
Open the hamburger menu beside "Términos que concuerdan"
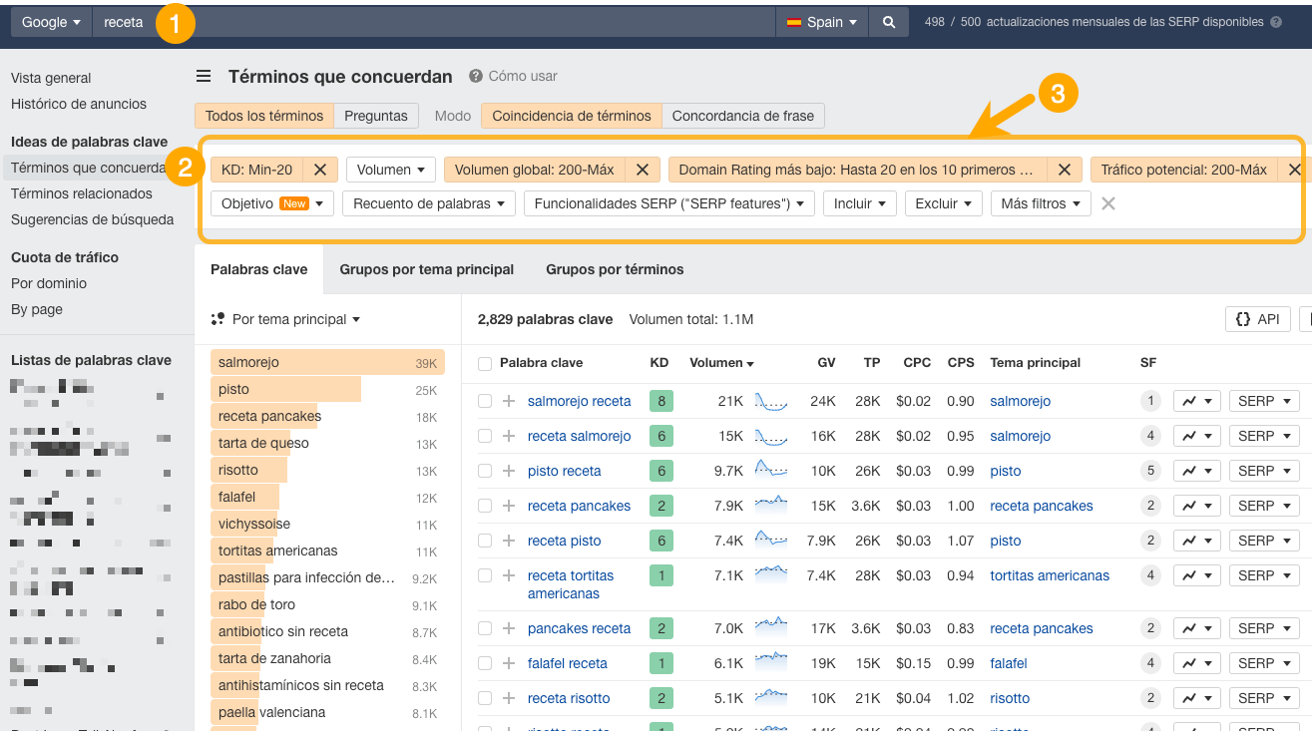[204, 76]
